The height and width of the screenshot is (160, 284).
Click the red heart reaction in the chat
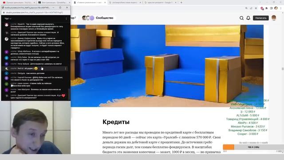click(63, 96)
